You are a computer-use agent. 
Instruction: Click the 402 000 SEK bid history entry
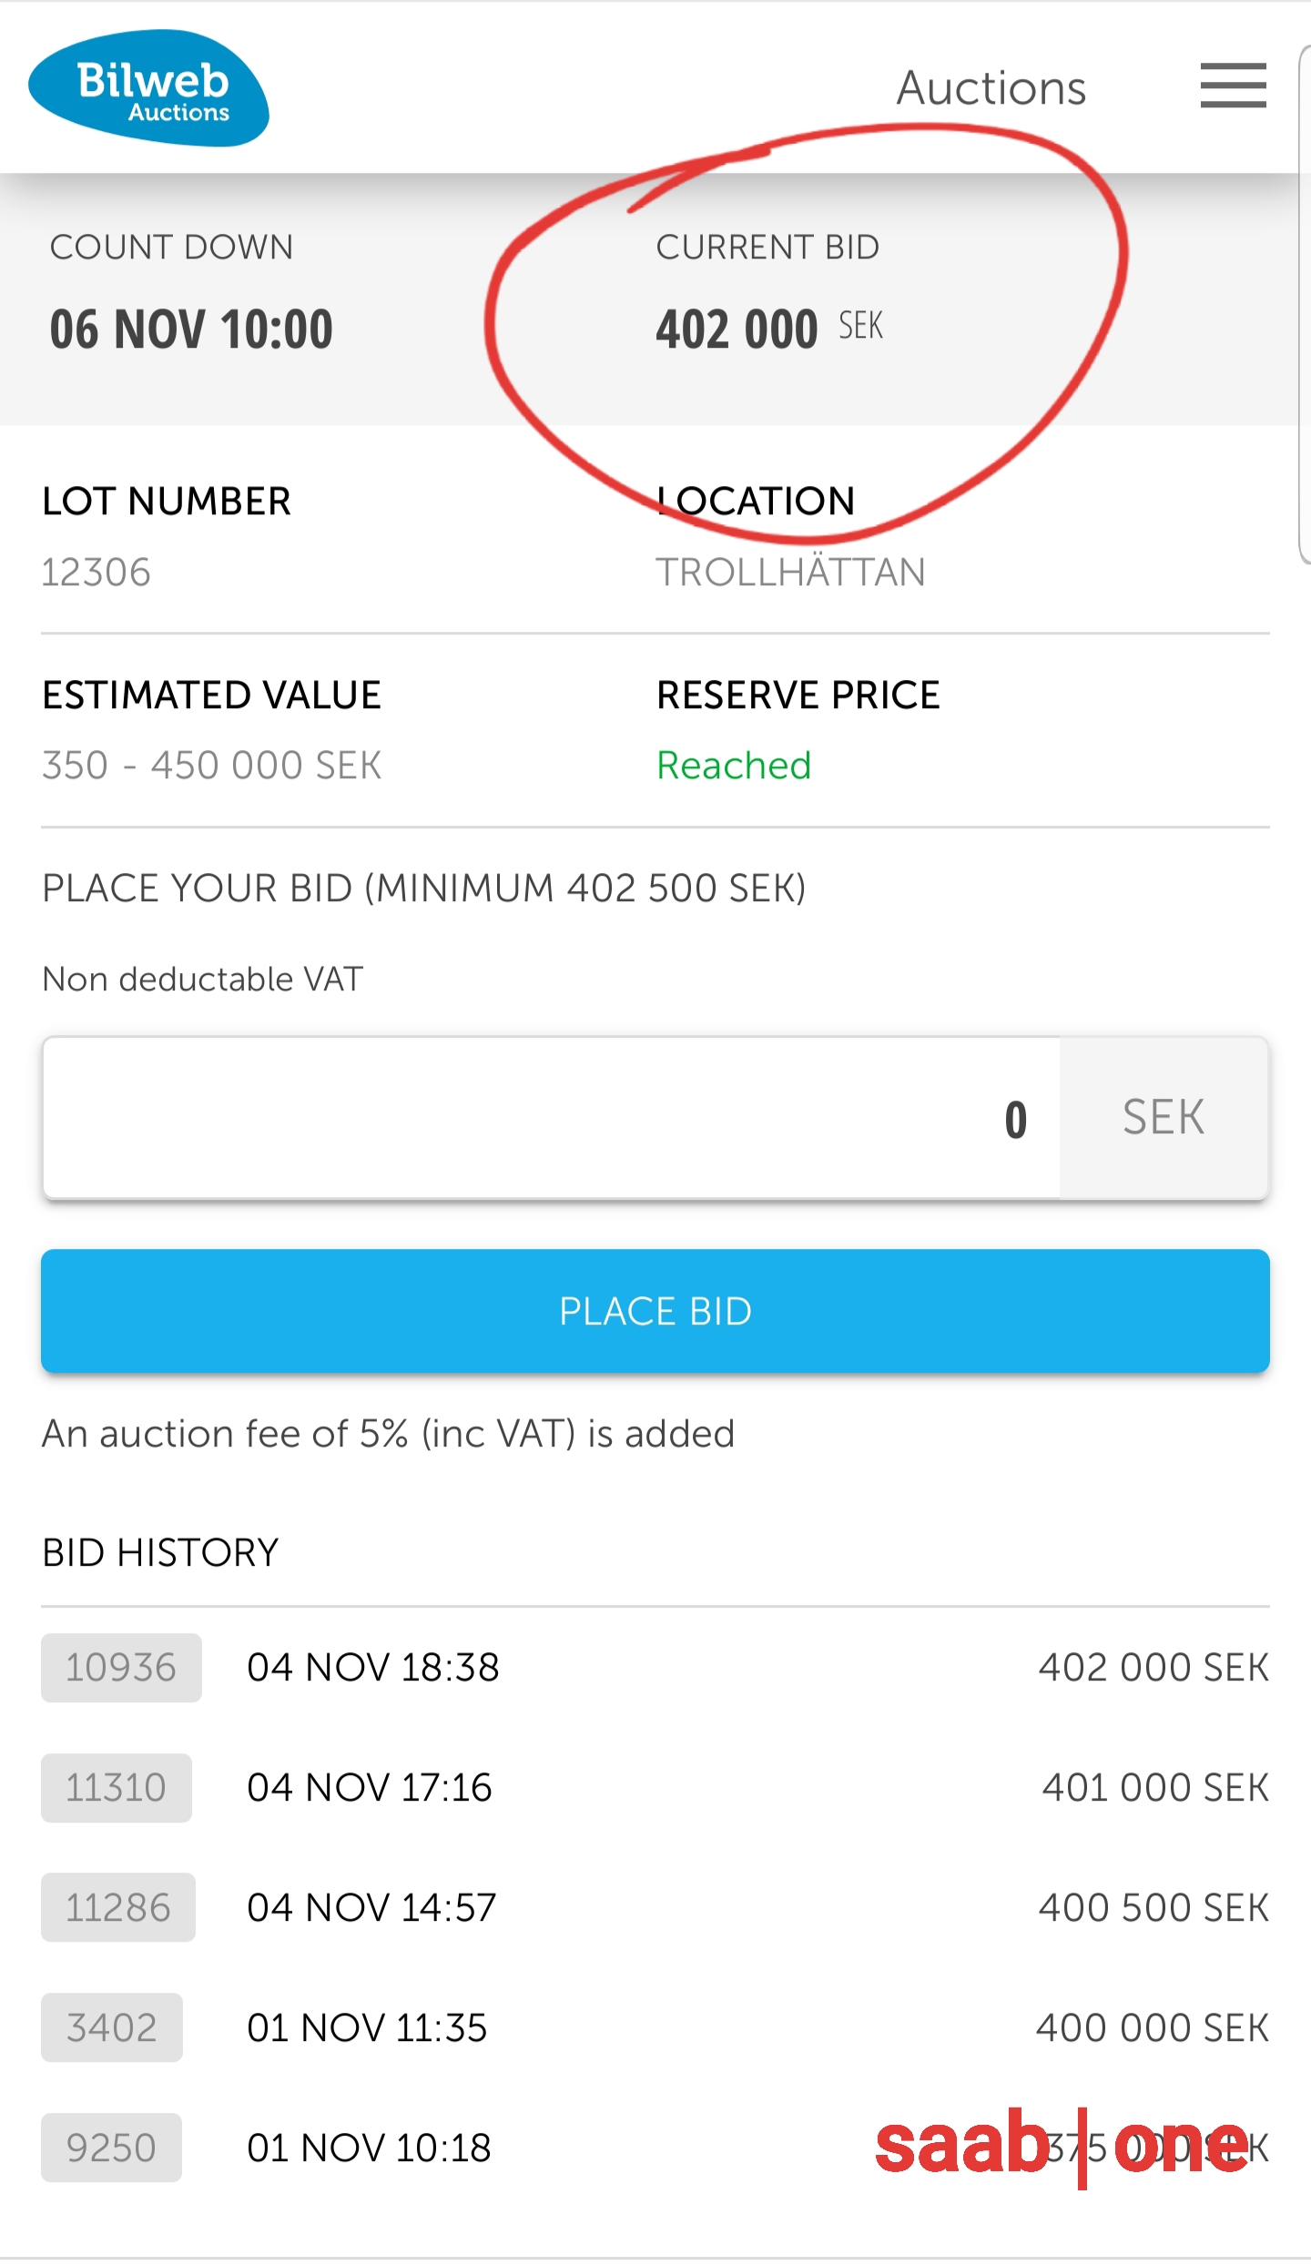[1153, 1668]
